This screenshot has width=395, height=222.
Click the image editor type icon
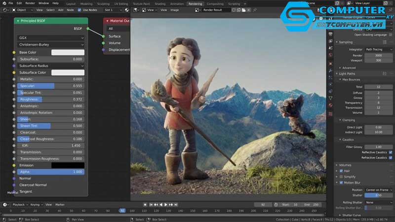click(136, 10)
